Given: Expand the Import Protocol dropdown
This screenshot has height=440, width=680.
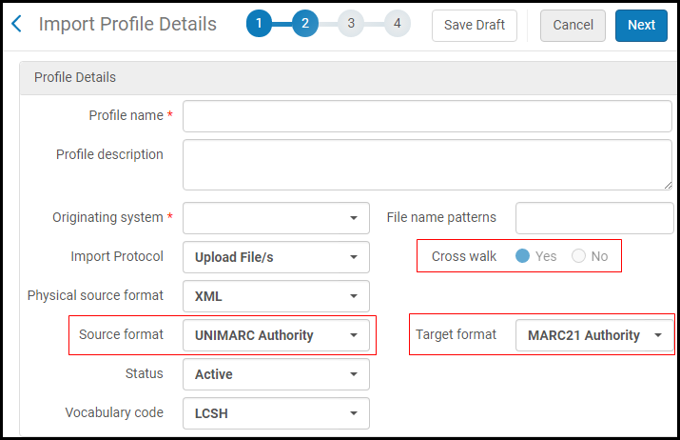Looking at the screenshot, I should [276, 257].
